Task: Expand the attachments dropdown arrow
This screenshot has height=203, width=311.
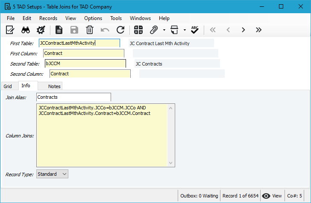Action: 164,30
